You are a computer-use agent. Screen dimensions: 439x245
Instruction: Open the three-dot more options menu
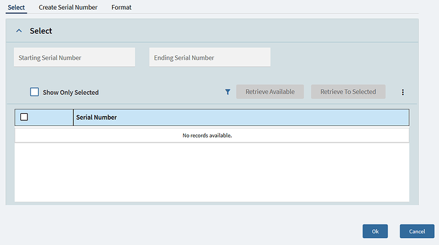pos(403,92)
